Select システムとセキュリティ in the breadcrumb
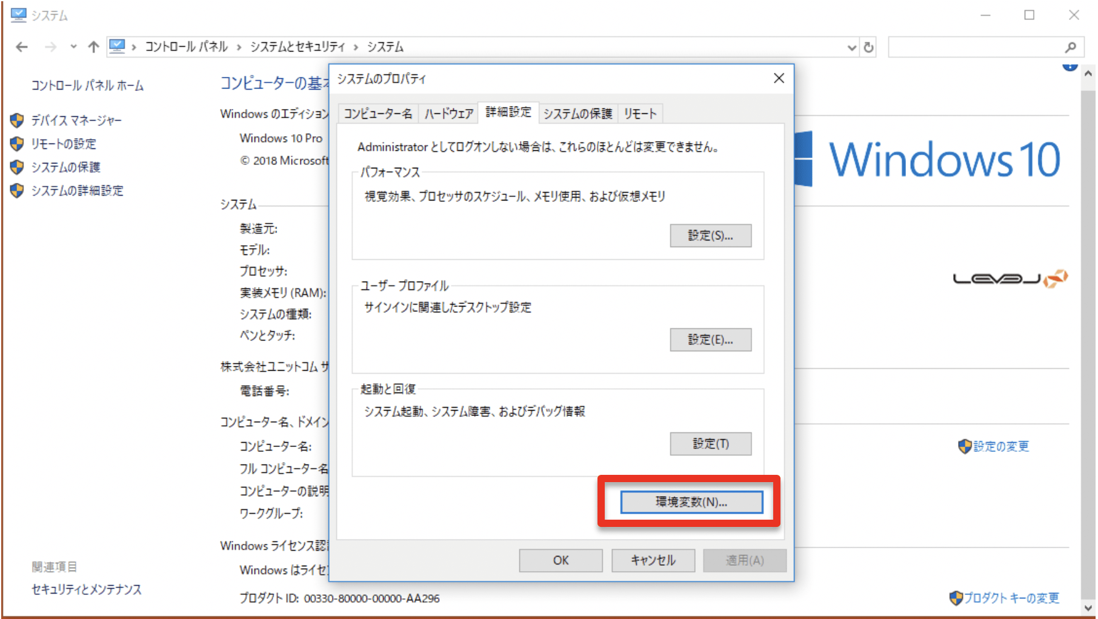The width and height of the screenshot is (1098, 619). (298, 47)
